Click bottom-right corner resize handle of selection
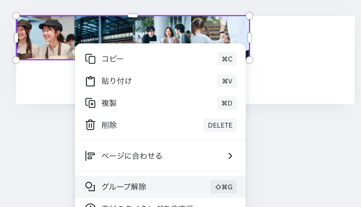361x207 pixels. tap(249, 60)
